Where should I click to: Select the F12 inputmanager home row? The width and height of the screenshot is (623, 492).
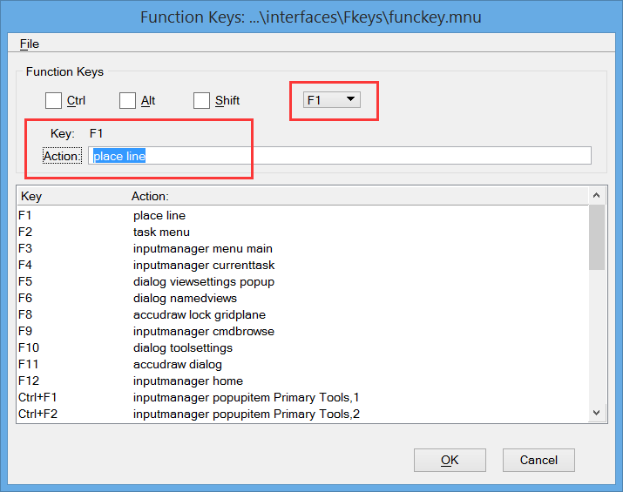click(302, 381)
